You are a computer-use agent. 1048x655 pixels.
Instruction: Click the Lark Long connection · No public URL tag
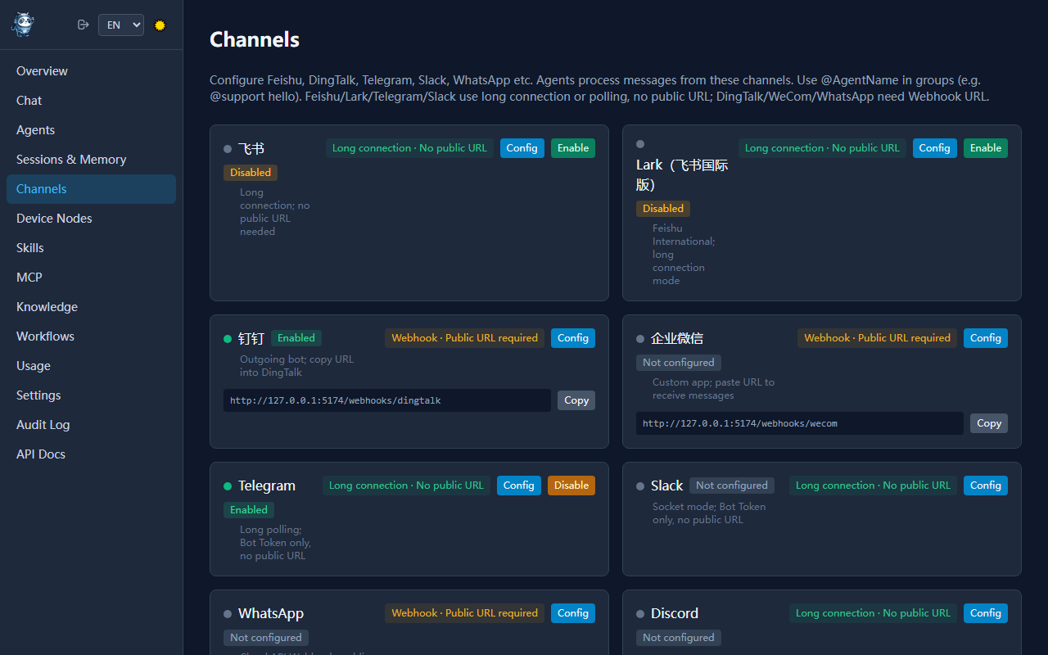822,148
